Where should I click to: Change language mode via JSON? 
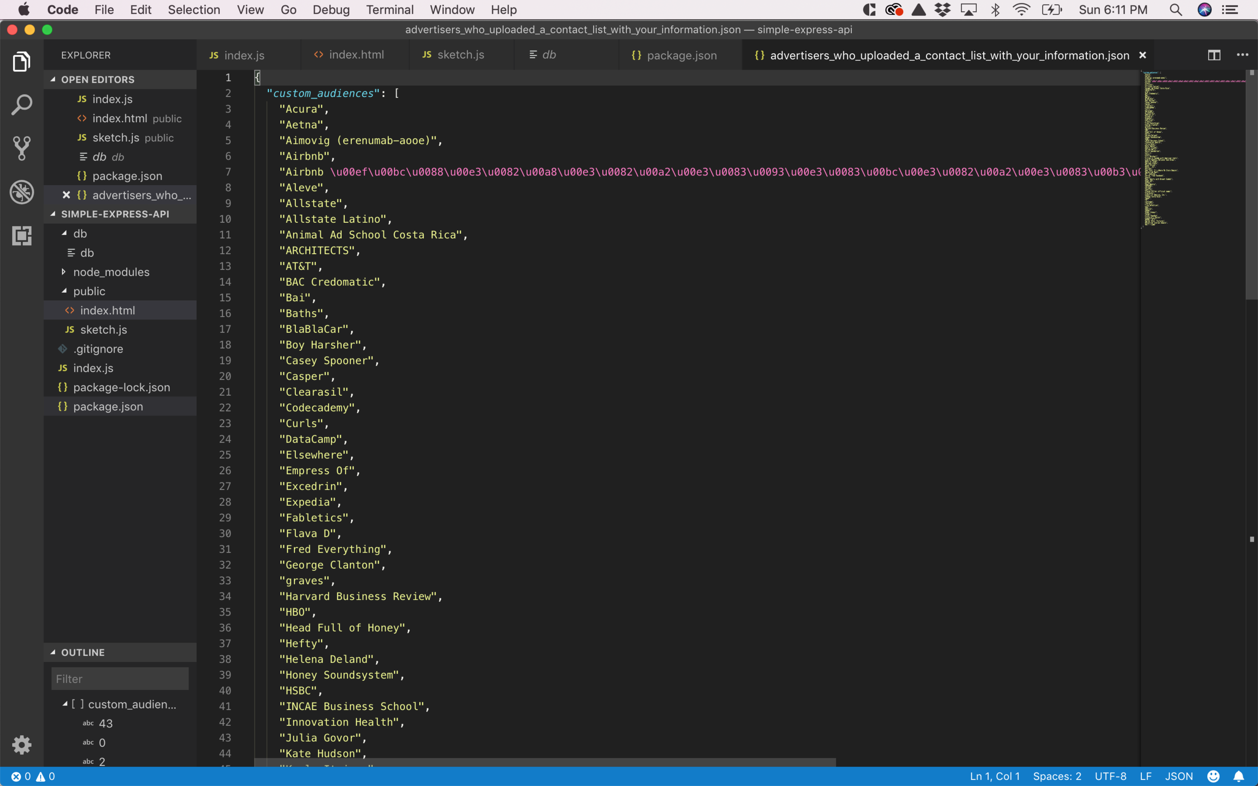point(1178,776)
